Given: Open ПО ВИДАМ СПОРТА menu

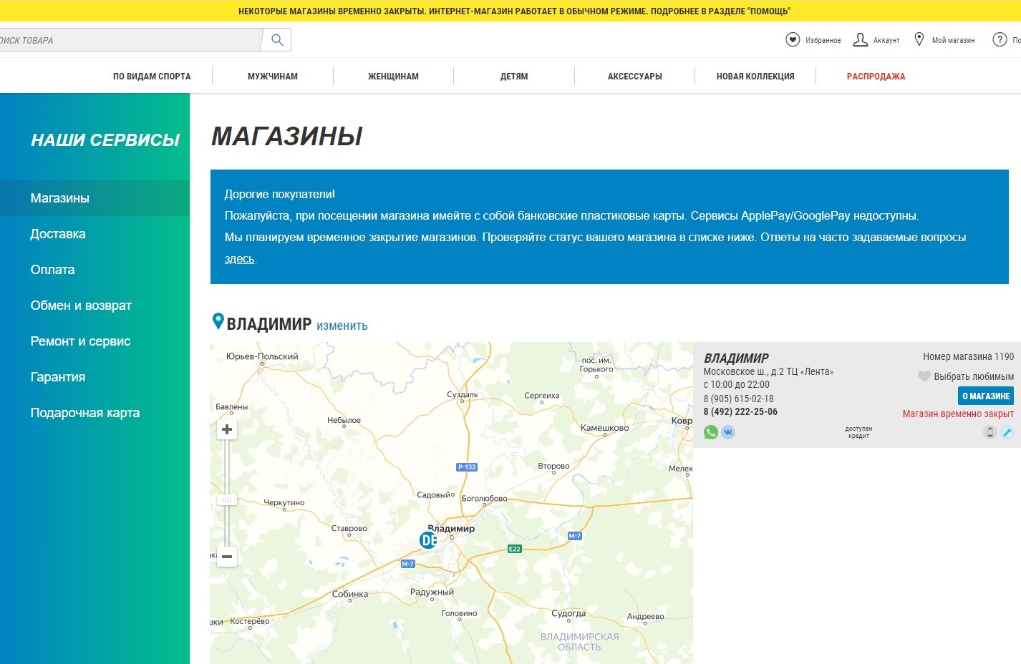Looking at the screenshot, I should pos(152,77).
